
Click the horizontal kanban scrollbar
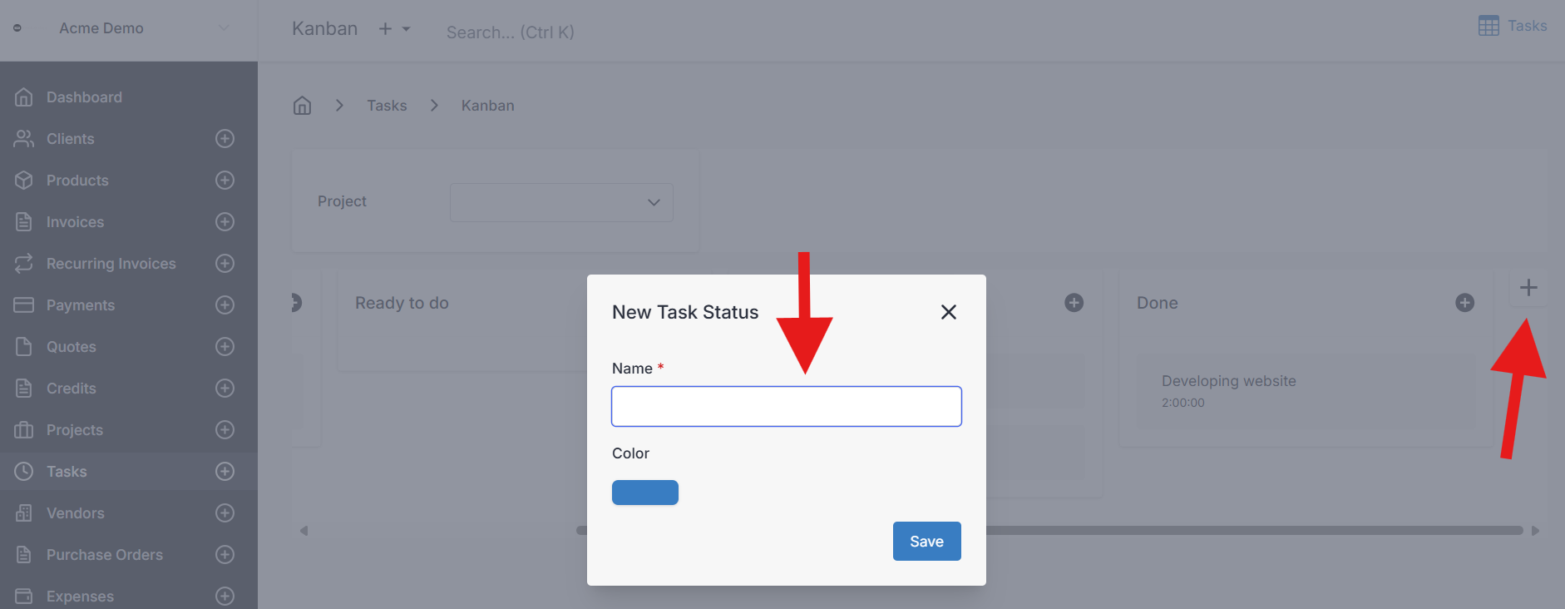(1049, 530)
